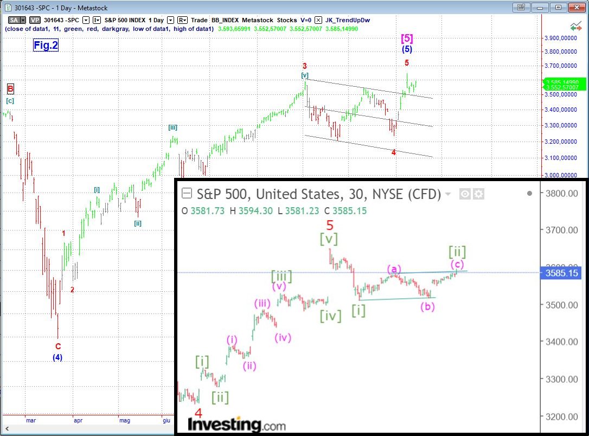
Task: Click the BB_INDEX text in header
Action: click(225, 20)
